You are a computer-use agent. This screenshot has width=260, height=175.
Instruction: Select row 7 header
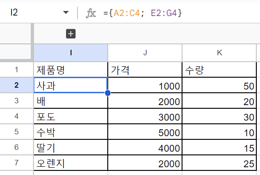coord(17,163)
